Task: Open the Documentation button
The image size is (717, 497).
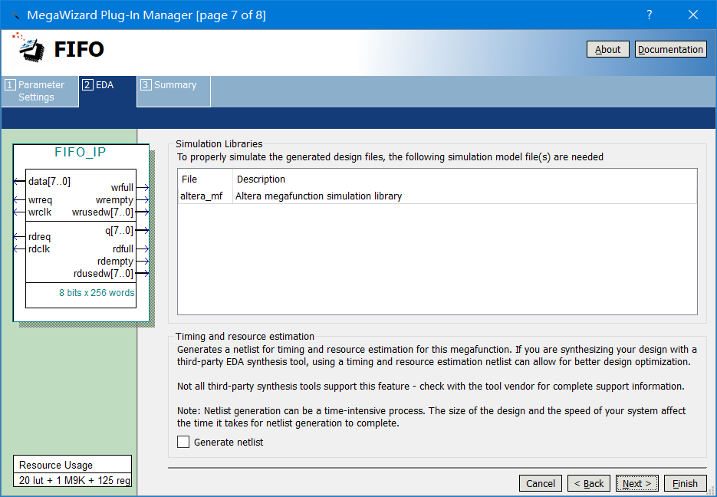Action: (x=670, y=49)
